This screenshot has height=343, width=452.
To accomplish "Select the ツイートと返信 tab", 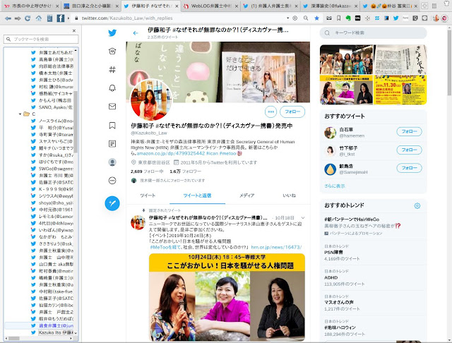I will [197, 195].
